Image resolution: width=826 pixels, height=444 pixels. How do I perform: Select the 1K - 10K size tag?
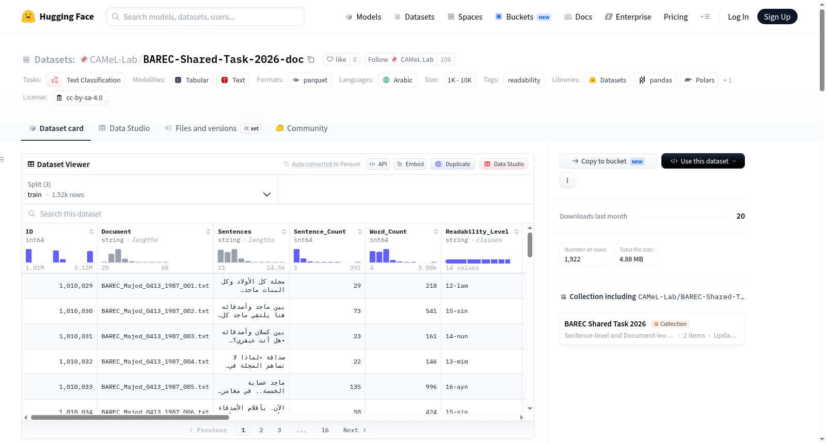coord(459,80)
